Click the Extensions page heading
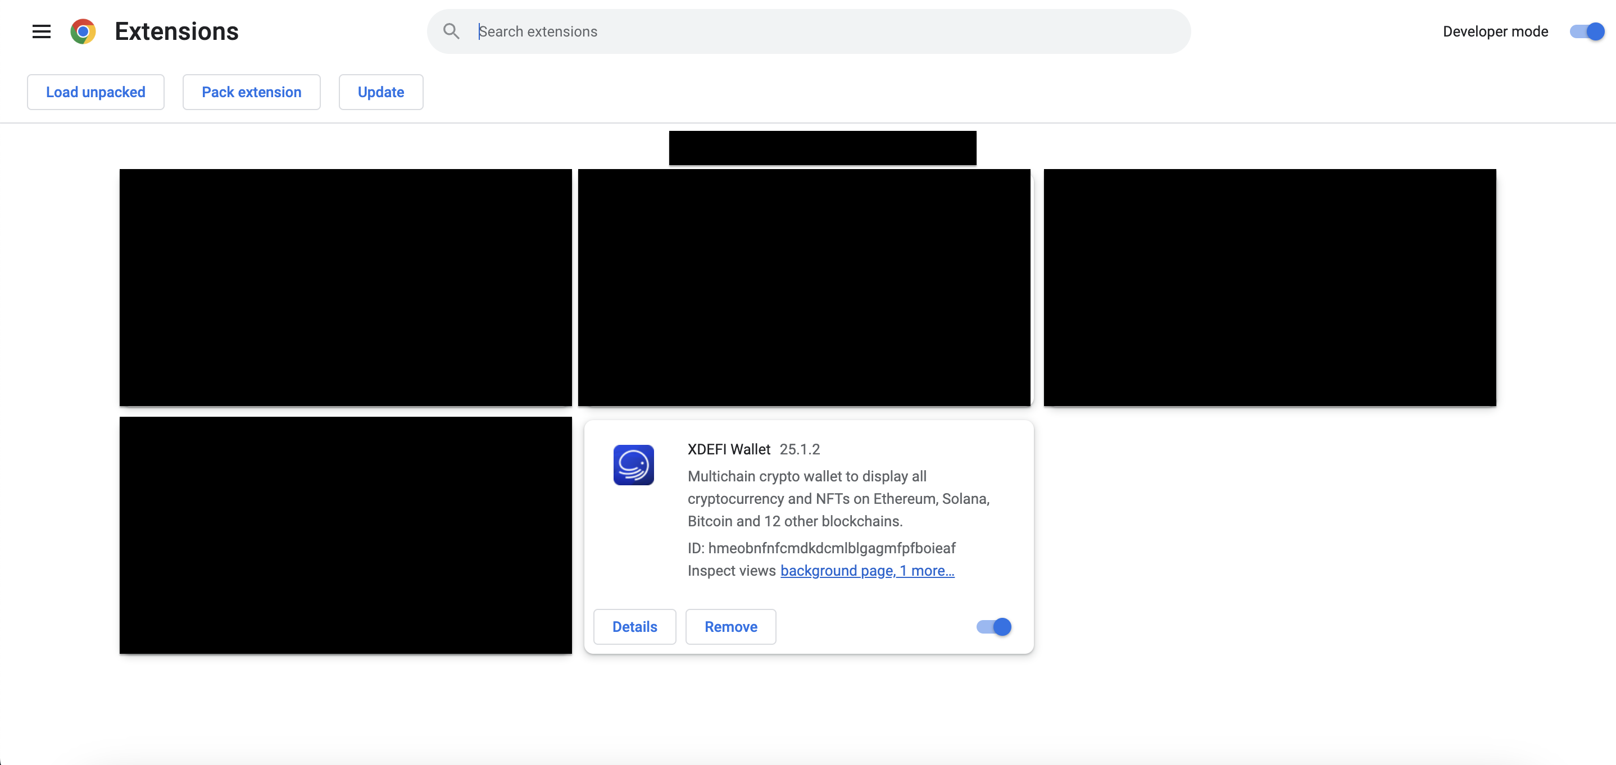Image resolution: width=1616 pixels, height=765 pixels. pos(176,31)
